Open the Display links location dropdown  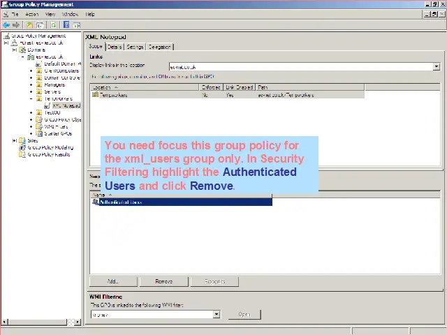coord(437,67)
